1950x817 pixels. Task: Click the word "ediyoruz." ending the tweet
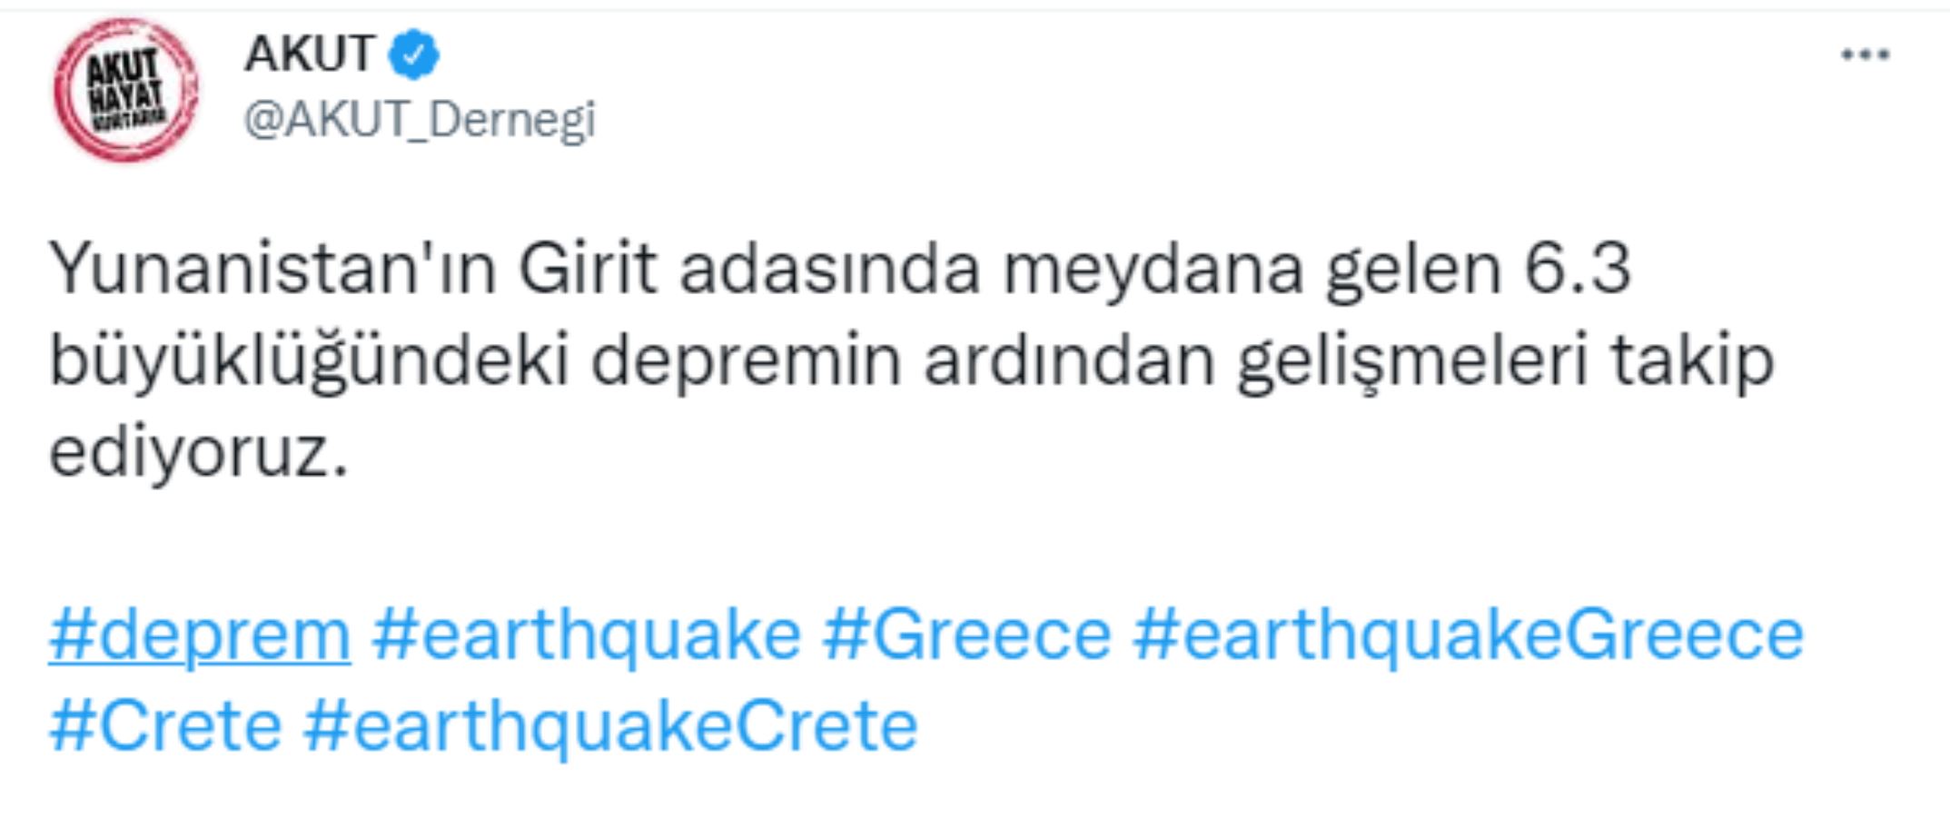pyautogui.click(x=198, y=452)
